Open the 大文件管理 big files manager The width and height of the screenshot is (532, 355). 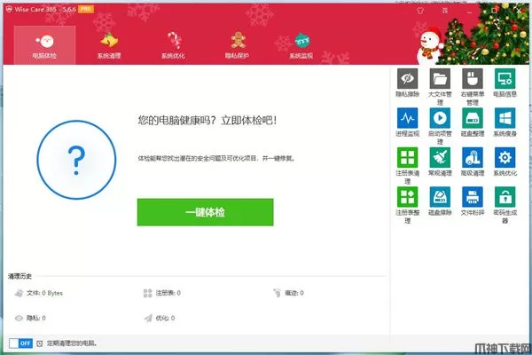[x=440, y=87]
